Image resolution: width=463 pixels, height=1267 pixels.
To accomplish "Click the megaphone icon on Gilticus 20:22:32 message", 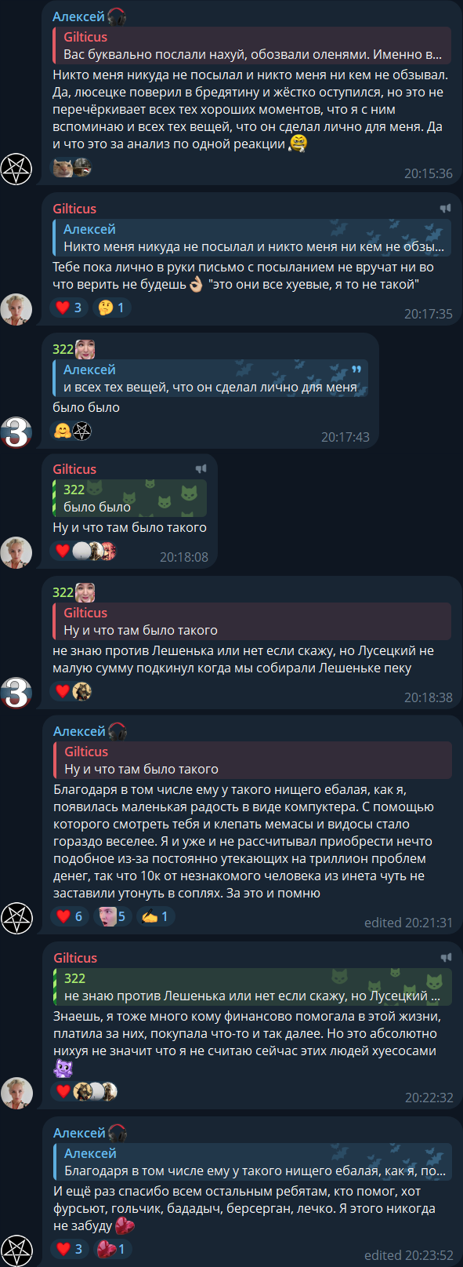I will pyautogui.click(x=446, y=958).
